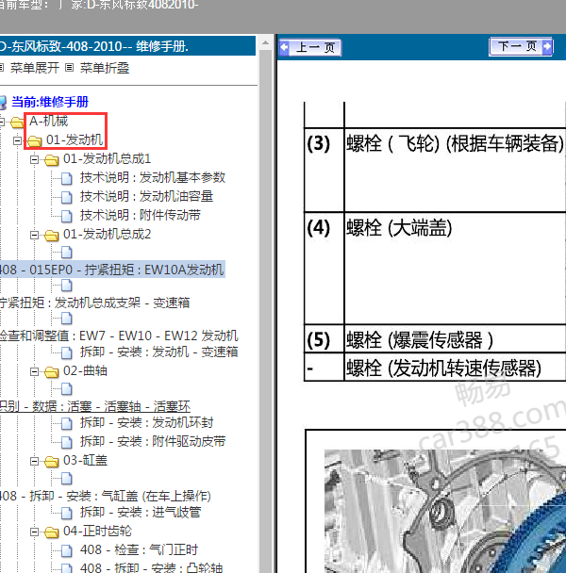This screenshot has height=573, width=566.
Task: Open 拆卸 - 安装 : 附件驱动皮带
Action: [153, 441]
